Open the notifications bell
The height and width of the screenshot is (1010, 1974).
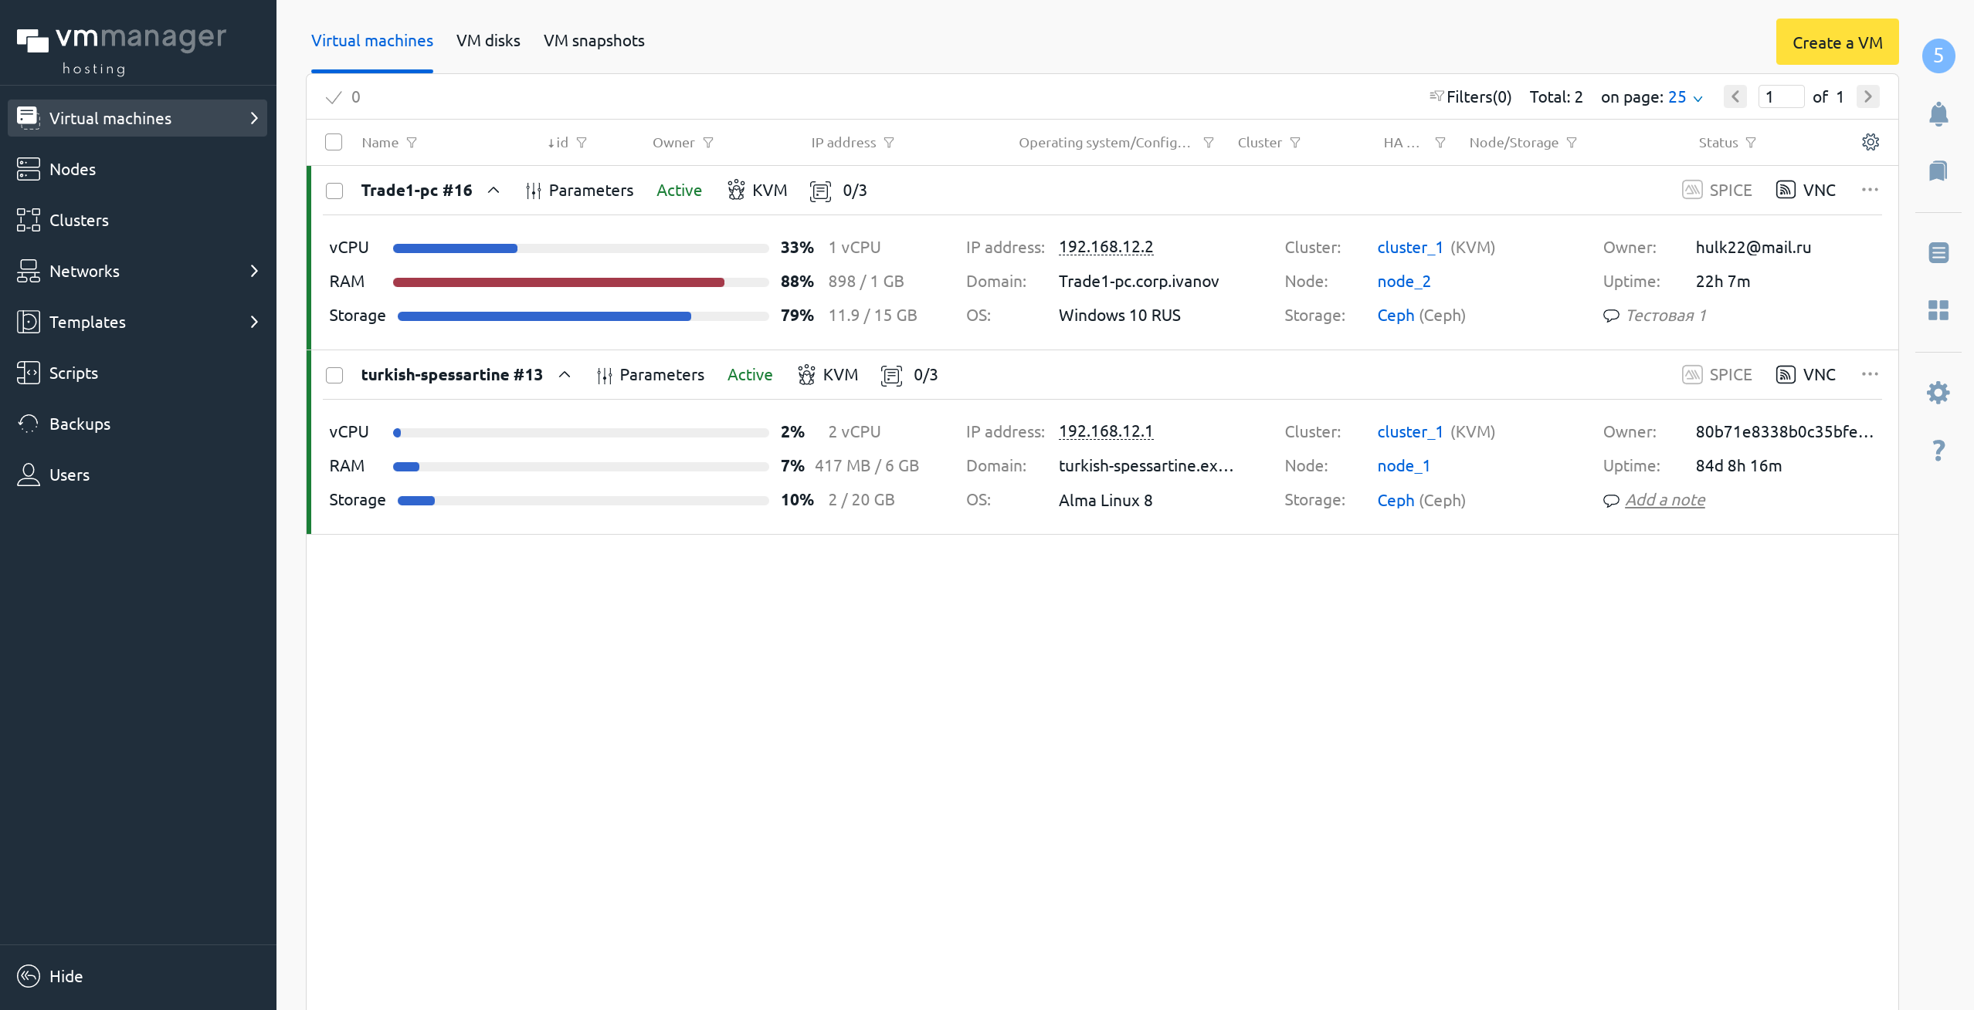1938,113
